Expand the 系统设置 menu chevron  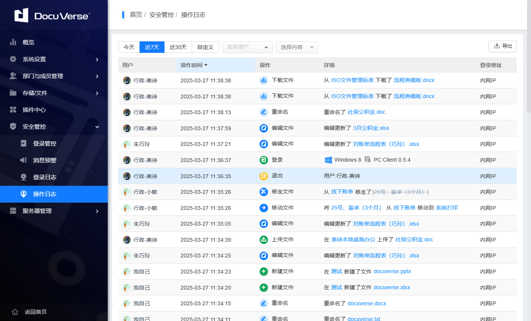(97, 59)
